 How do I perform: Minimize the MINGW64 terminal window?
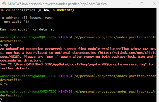point(129,4)
